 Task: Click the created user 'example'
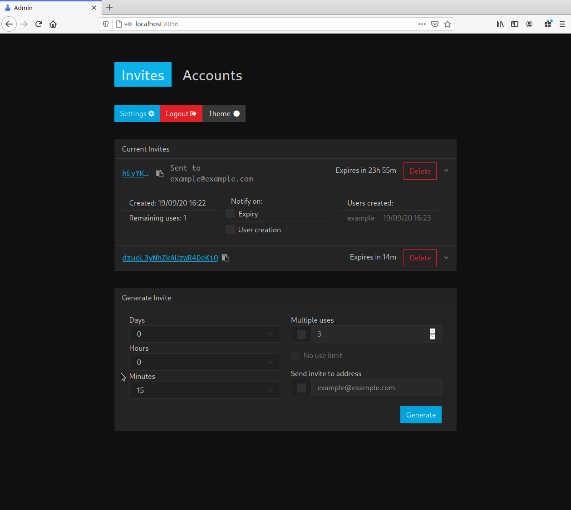[361, 218]
